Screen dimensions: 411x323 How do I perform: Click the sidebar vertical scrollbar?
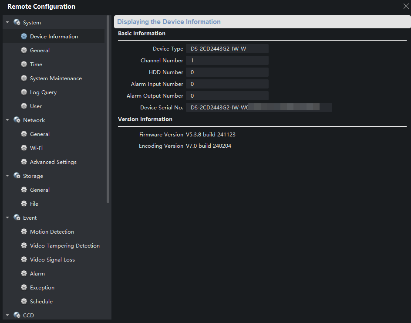click(x=108, y=109)
